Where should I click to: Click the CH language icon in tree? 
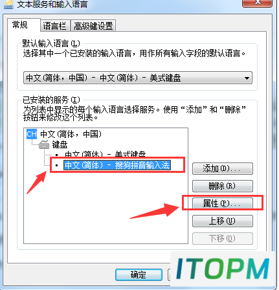click(x=32, y=134)
